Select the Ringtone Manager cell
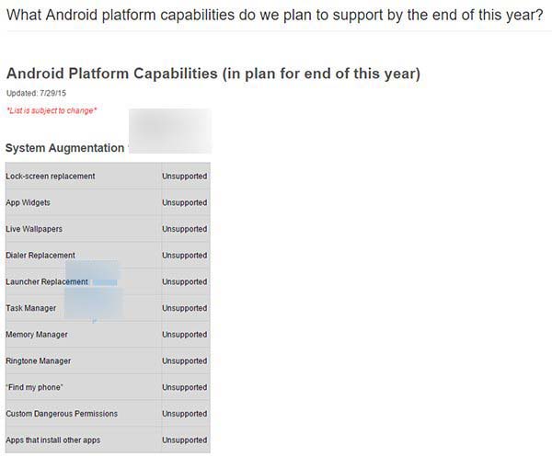Viewport: 552px width, 457px height. pyautogui.click(x=39, y=361)
